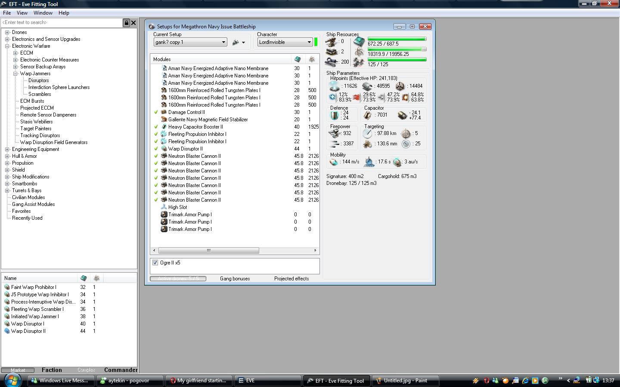This screenshot has width=620, height=387.
Task: Select Warp Disruptor II in market list
Action: (x=28, y=331)
